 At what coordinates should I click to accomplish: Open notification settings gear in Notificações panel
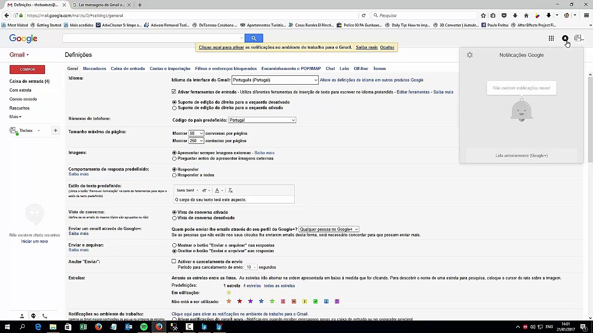click(x=470, y=55)
